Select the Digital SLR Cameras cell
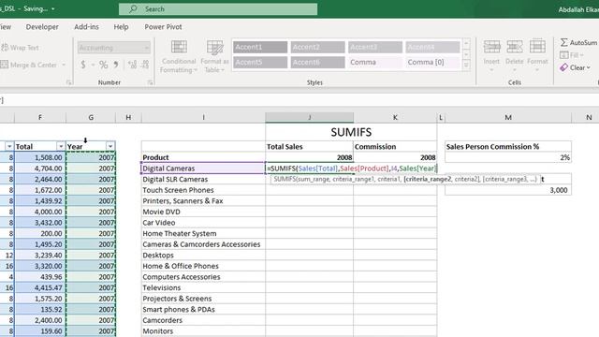Viewport: 599px width, 337px height. point(203,179)
